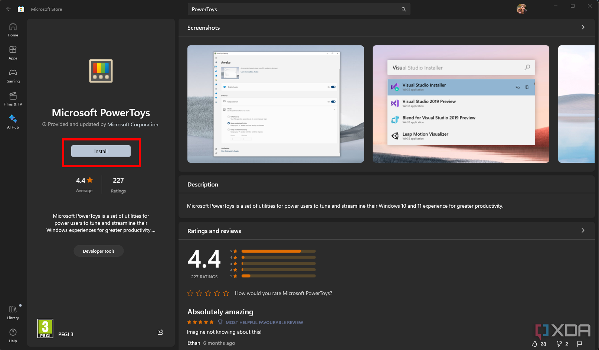The height and width of the screenshot is (350, 599).
Task: Open the Help section
Action: [13, 336]
